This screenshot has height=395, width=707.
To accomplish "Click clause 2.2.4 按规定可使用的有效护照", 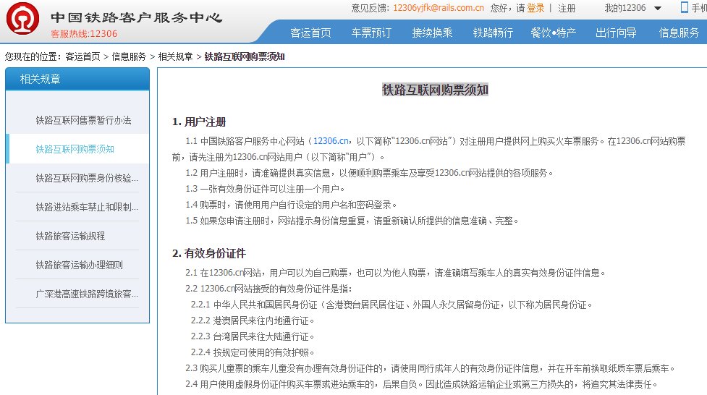I will pos(253,352).
